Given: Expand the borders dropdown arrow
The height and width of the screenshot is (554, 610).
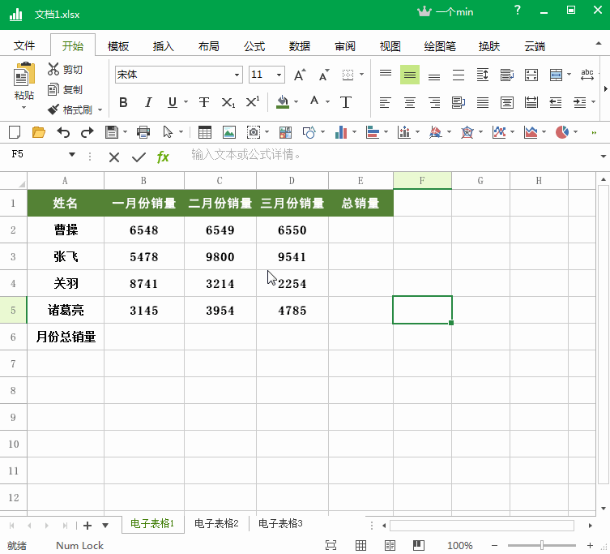Looking at the screenshot, I should 362,74.
